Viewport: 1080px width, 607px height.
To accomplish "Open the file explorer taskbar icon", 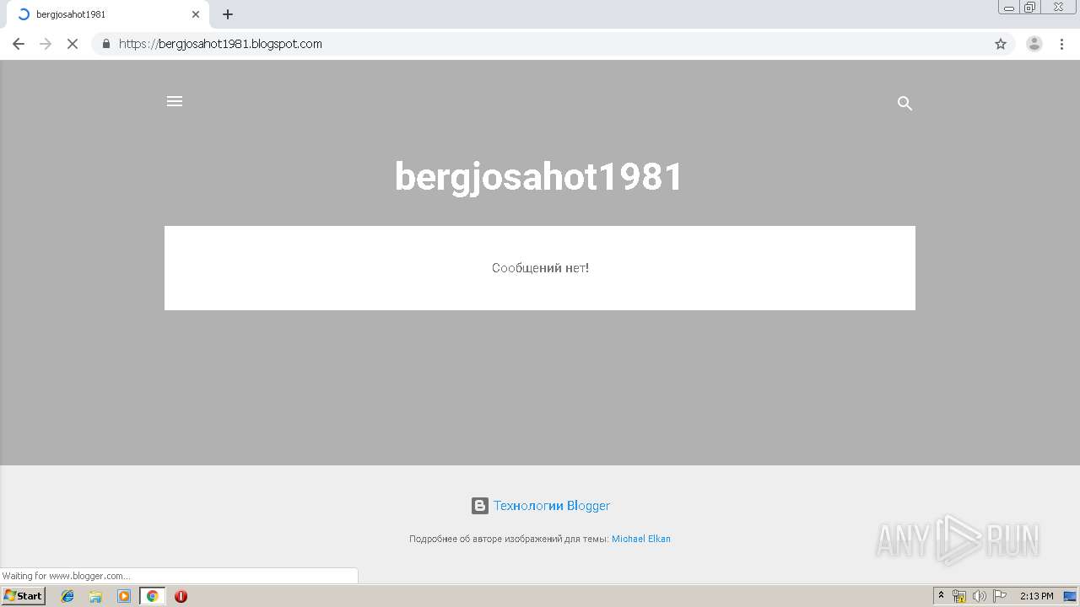I will point(95,596).
